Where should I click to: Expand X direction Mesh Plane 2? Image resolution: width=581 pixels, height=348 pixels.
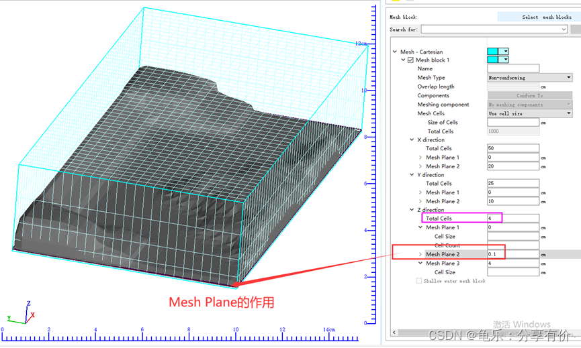pyautogui.click(x=420, y=166)
